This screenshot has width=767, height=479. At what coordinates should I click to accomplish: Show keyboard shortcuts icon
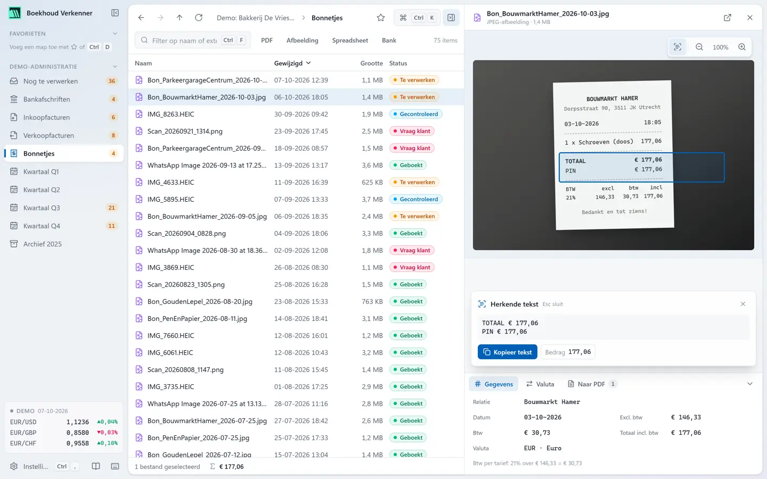pyautogui.click(x=115, y=466)
